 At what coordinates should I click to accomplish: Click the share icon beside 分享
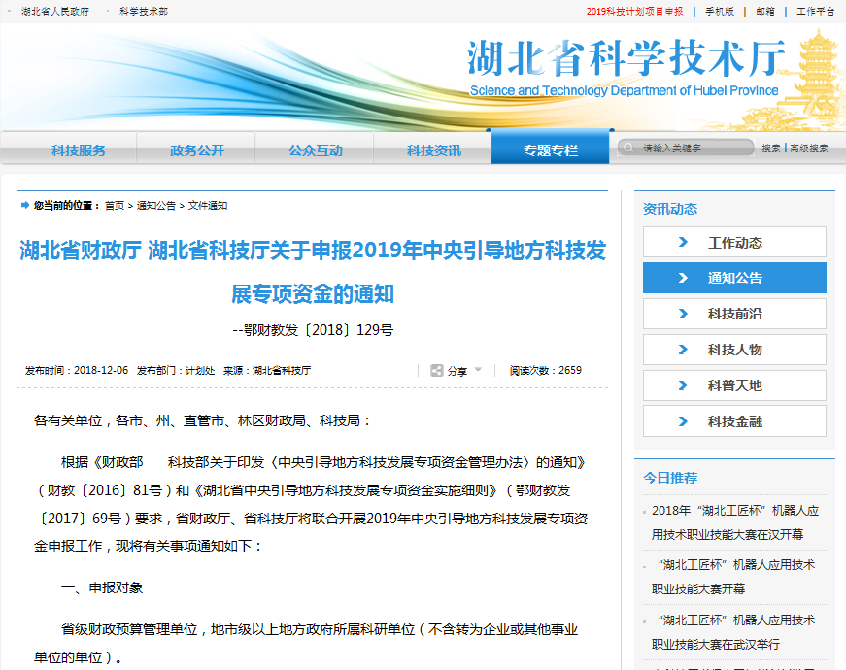[x=437, y=371]
